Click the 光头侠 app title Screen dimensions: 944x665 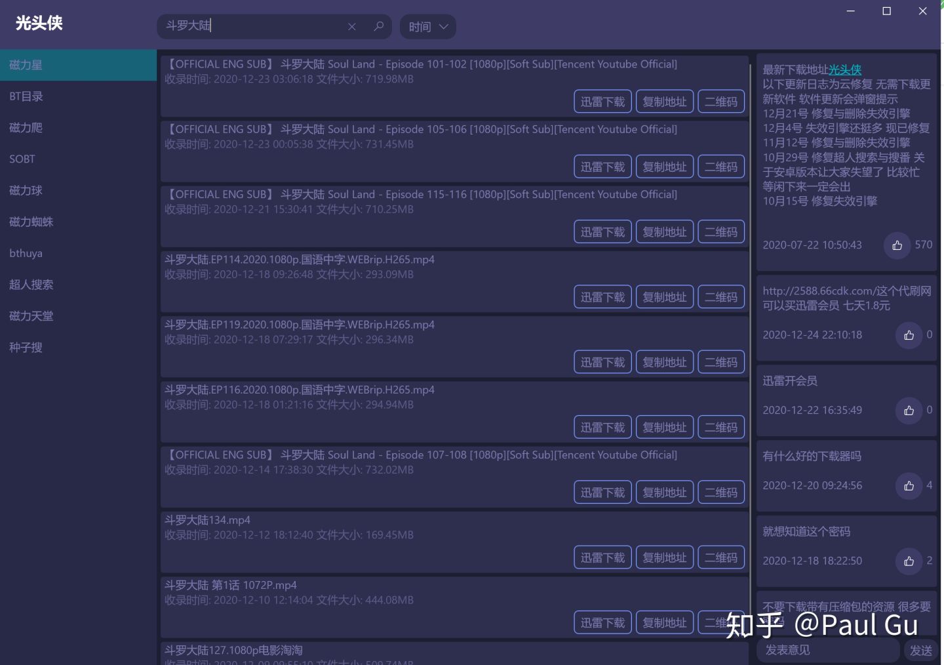pos(39,23)
